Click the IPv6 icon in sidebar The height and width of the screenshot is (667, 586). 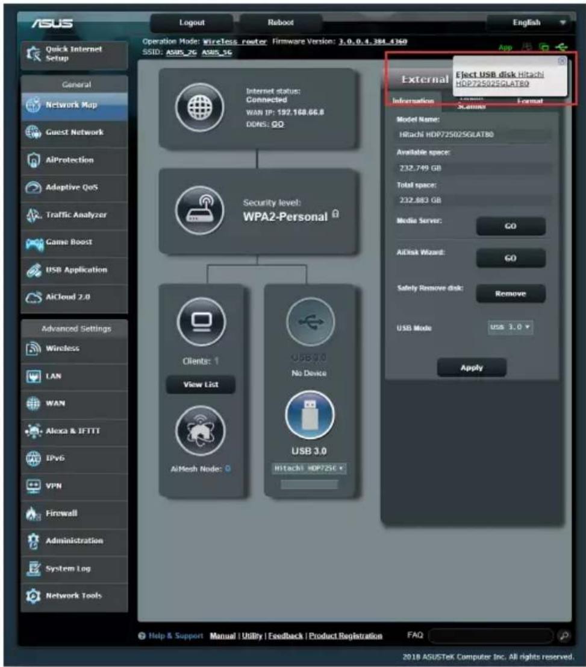tap(33, 458)
